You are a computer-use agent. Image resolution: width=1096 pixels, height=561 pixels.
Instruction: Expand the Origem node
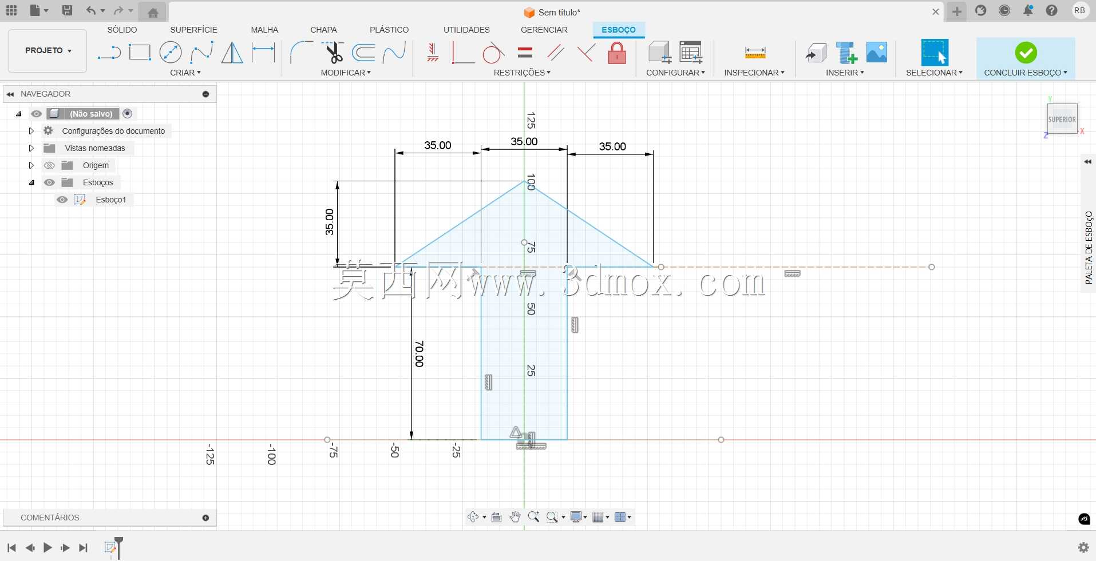(31, 165)
